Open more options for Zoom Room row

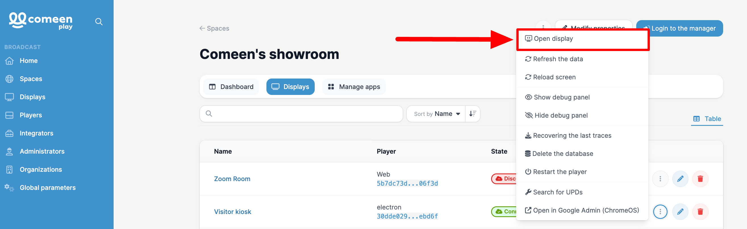(660, 179)
